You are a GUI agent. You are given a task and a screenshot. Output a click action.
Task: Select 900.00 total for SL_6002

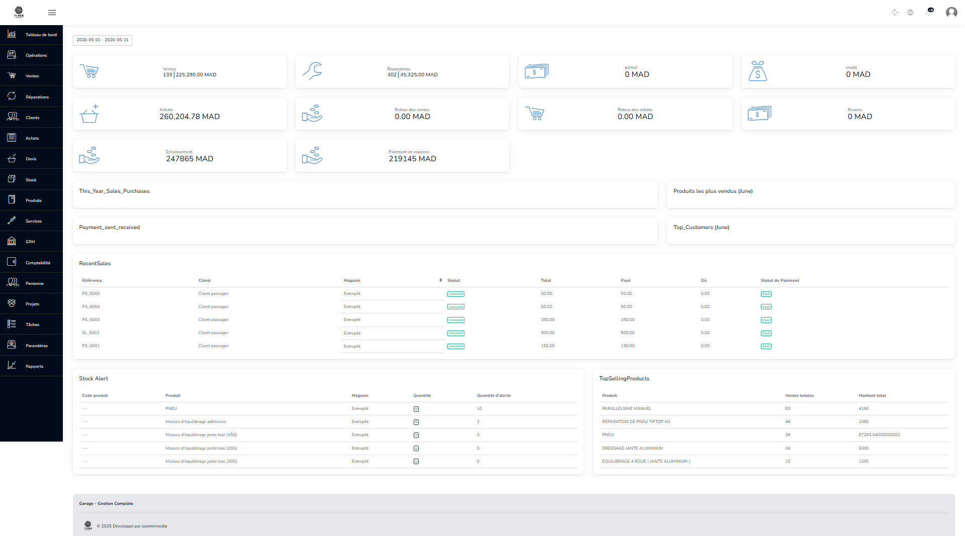(548, 333)
